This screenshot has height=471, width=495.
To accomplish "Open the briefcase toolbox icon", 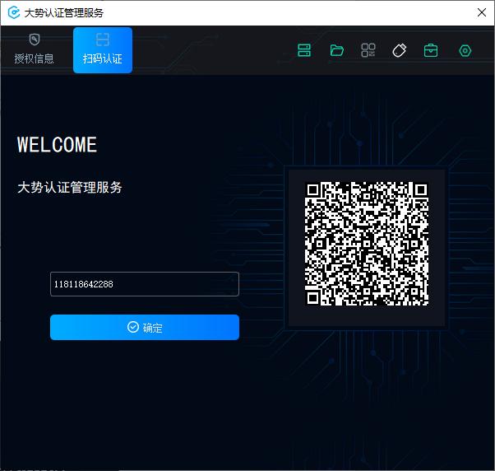I will 431,50.
